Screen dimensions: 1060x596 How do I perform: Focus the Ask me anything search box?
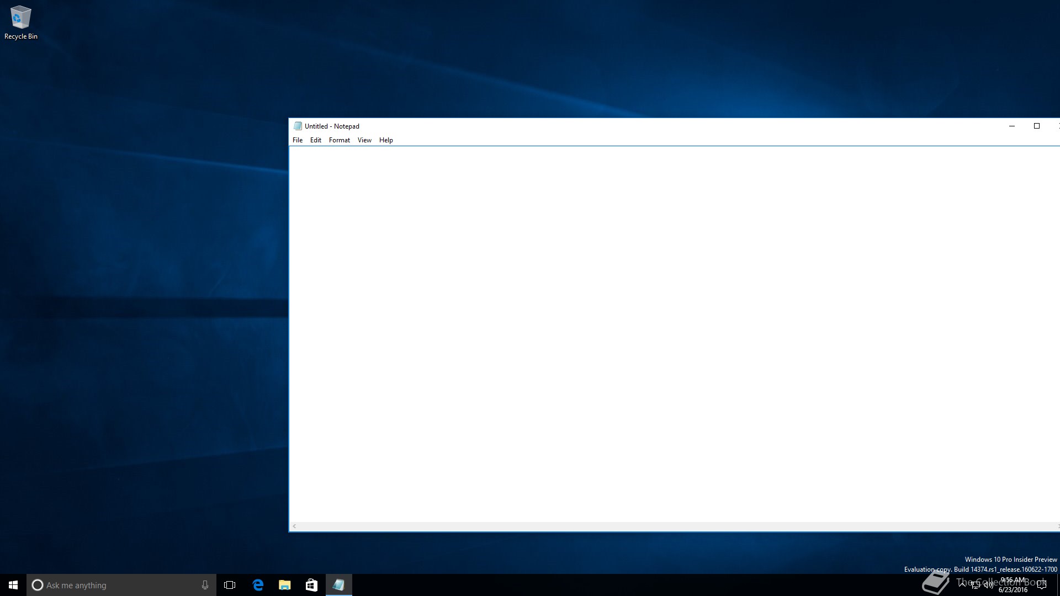(x=121, y=585)
